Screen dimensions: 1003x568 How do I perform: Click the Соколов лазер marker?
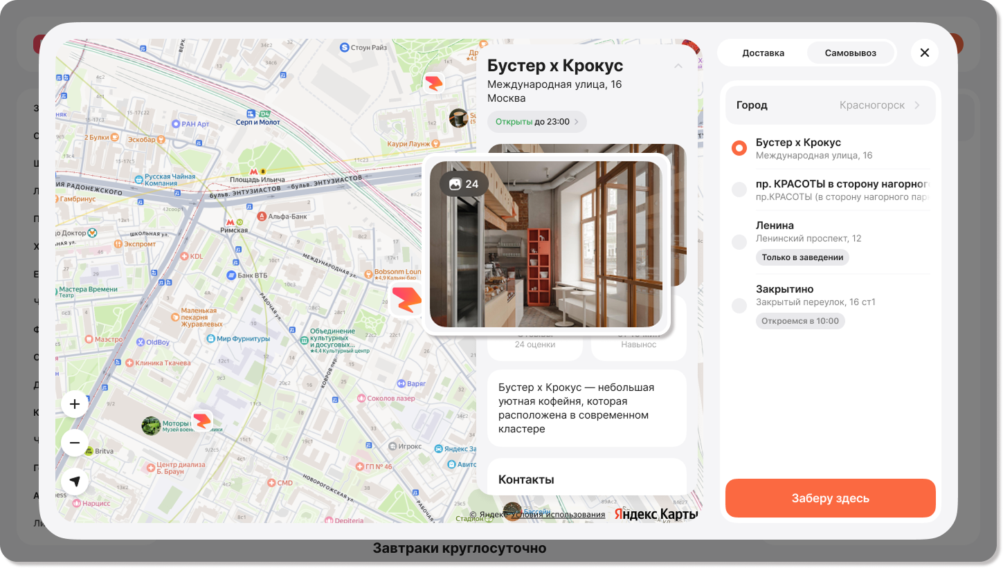[x=361, y=398]
